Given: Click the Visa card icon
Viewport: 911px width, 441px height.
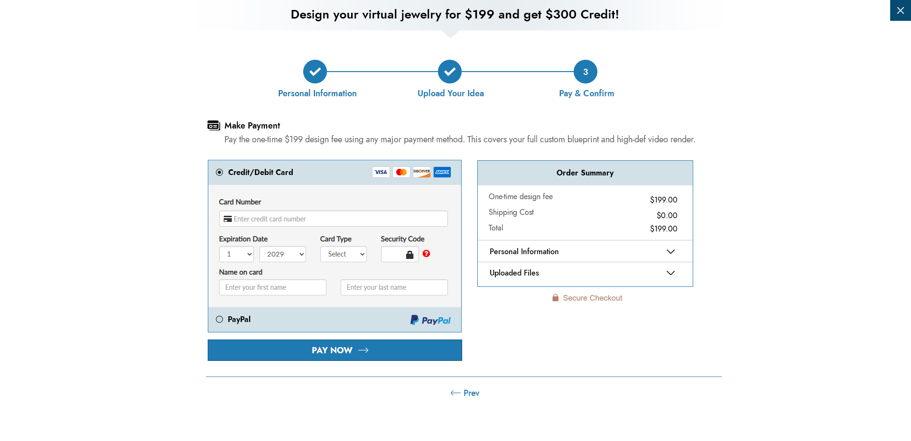Looking at the screenshot, I should (x=381, y=172).
